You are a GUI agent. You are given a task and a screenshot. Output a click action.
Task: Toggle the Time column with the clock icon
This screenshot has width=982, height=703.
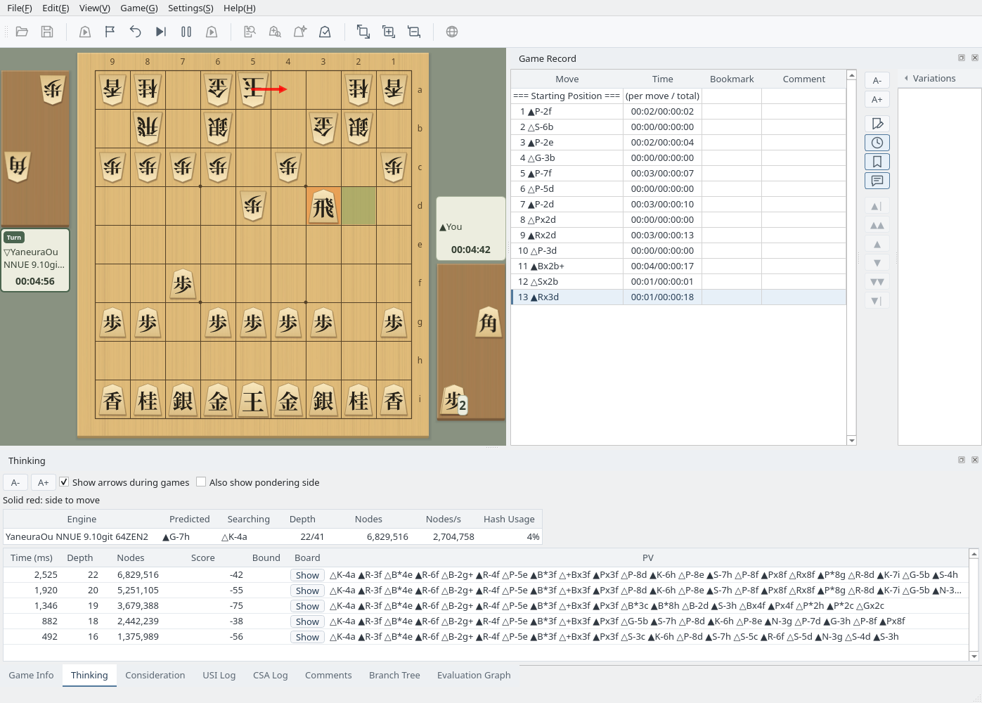point(877,143)
